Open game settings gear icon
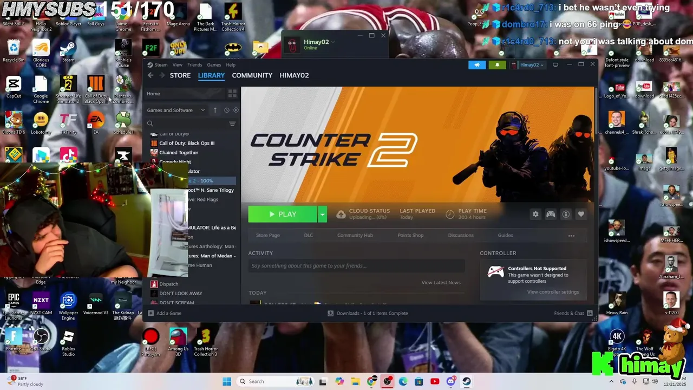Screen dimensions: 693x390 point(535,214)
